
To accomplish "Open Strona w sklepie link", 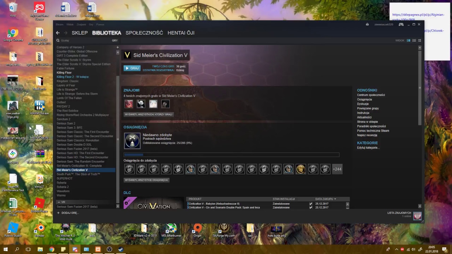I will pyautogui.click(x=367, y=122).
